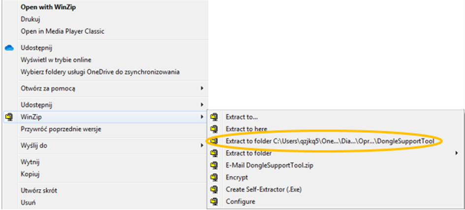
Task: Select Open with WinZip
Action: [48, 8]
